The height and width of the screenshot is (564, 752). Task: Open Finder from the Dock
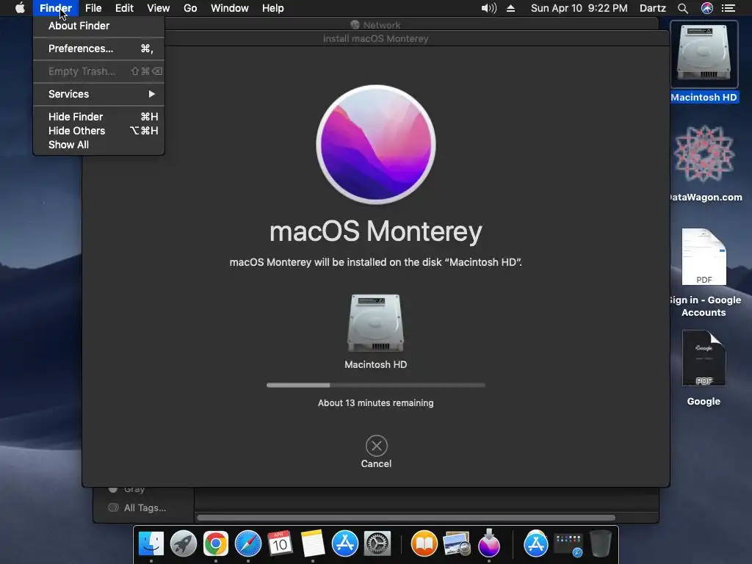pyautogui.click(x=151, y=544)
